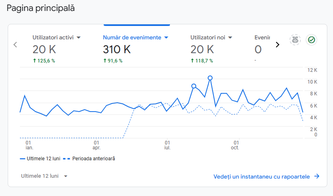Click the green up-arrow 125,6 % change indicator
Screen dimensions: 333x196
pos(44,61)
